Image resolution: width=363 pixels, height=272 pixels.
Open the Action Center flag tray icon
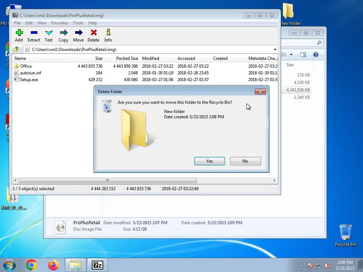click(310, 265)
